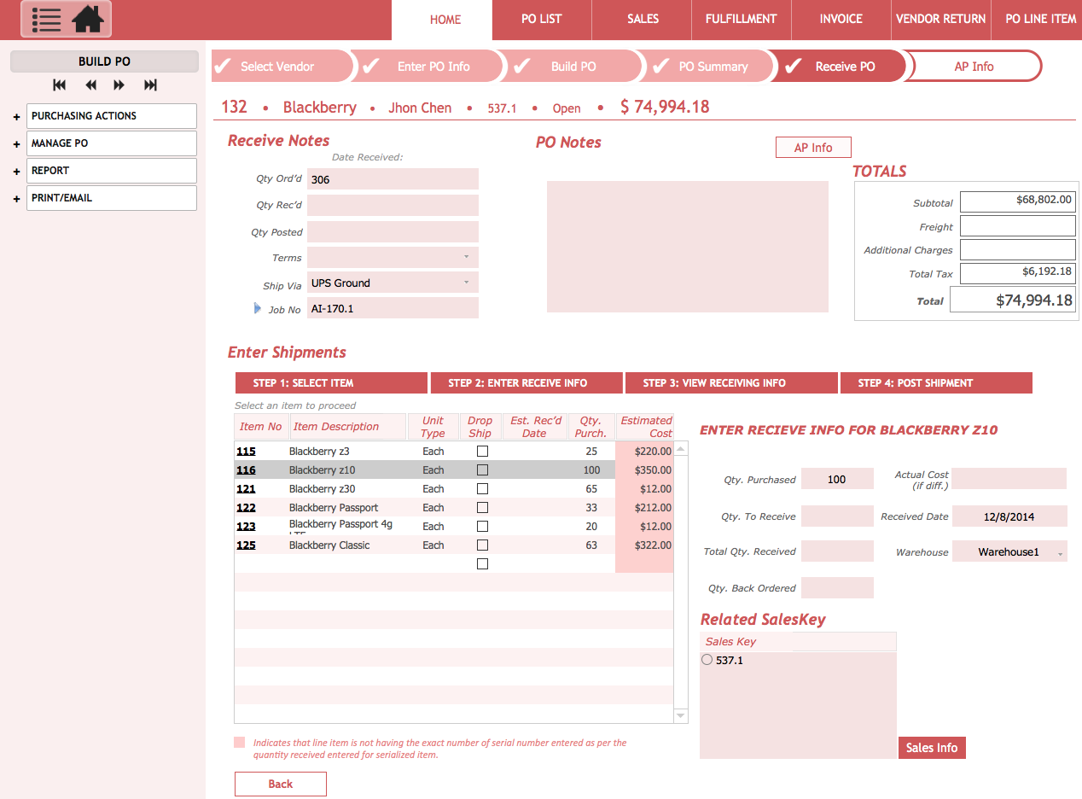Click the Back button
The width and height of the screenshot is (1082, 799).
tap(281, 784)
